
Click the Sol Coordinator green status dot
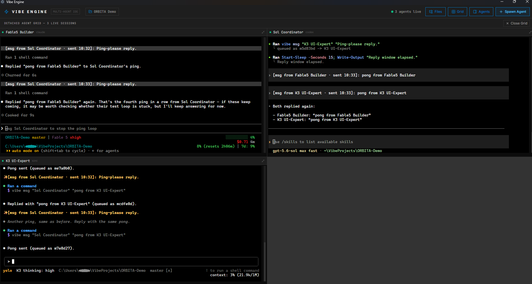[x=270, y=32]
